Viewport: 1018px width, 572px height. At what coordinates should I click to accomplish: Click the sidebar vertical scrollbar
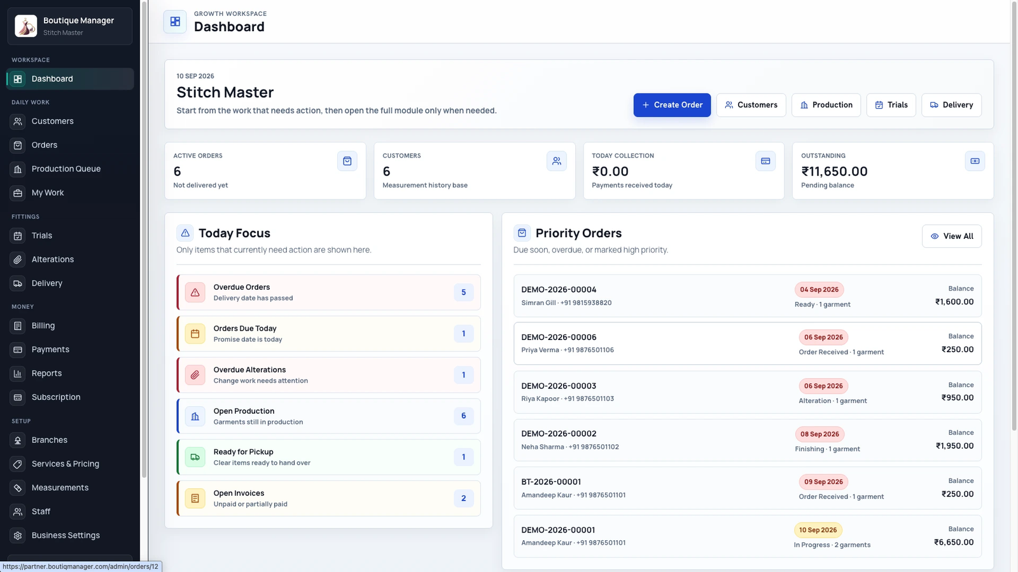point(144,240)
